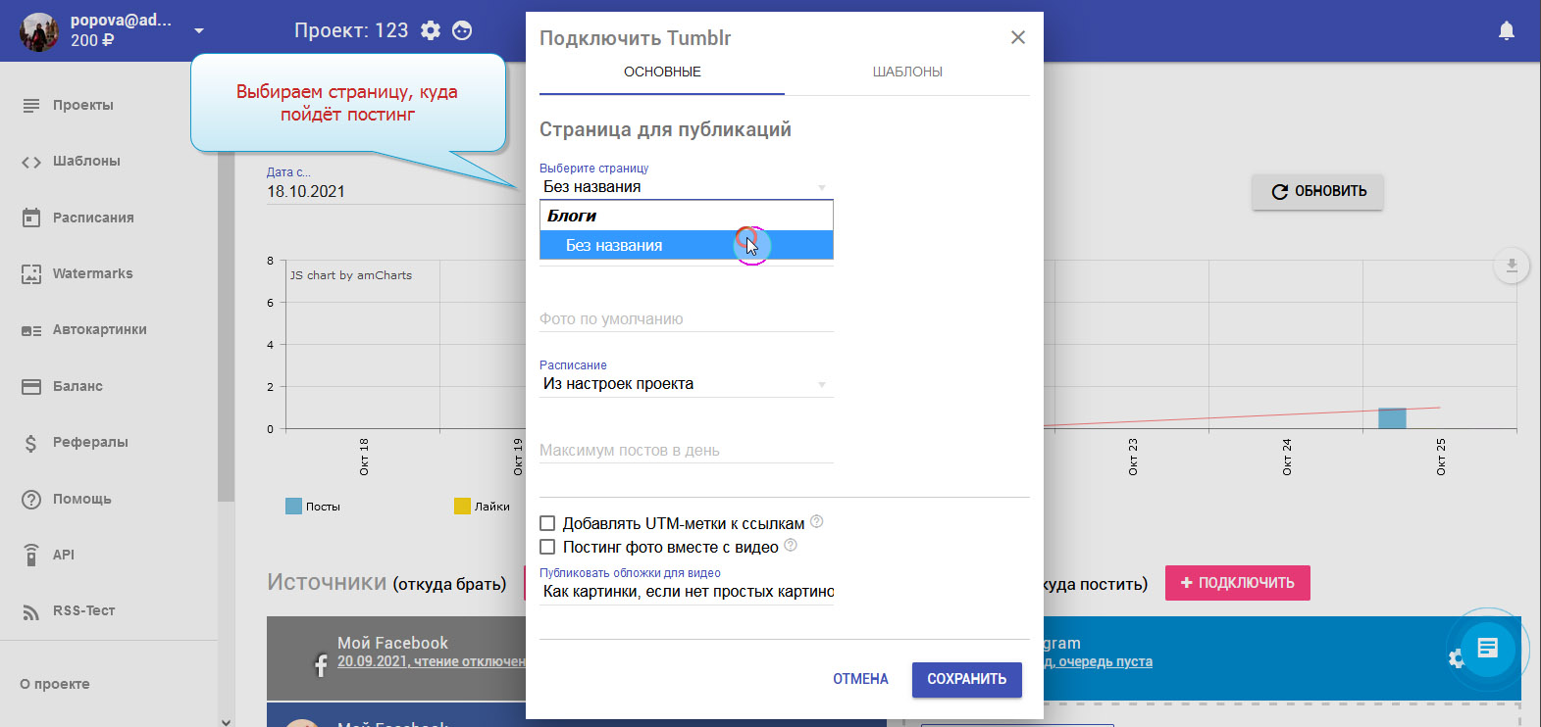
Task: Expand the account dropdown arrow near username
Action: point(199,31)
